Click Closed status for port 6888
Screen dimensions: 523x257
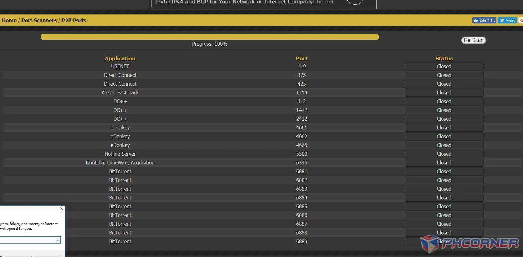[444, 233]
